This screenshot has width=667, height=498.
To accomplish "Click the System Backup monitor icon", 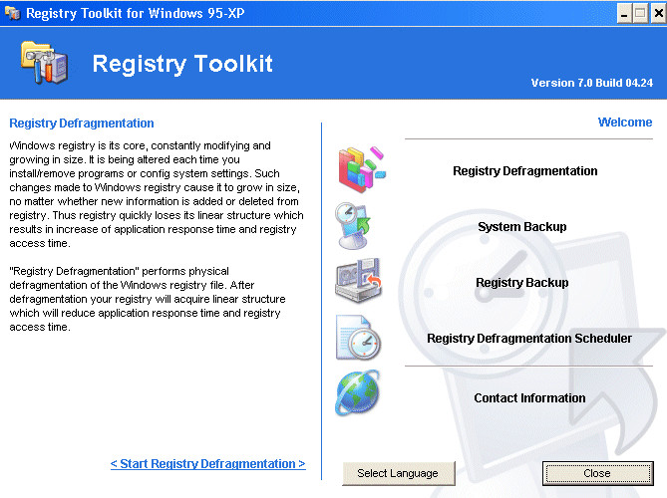I will (x=353, y=226).
